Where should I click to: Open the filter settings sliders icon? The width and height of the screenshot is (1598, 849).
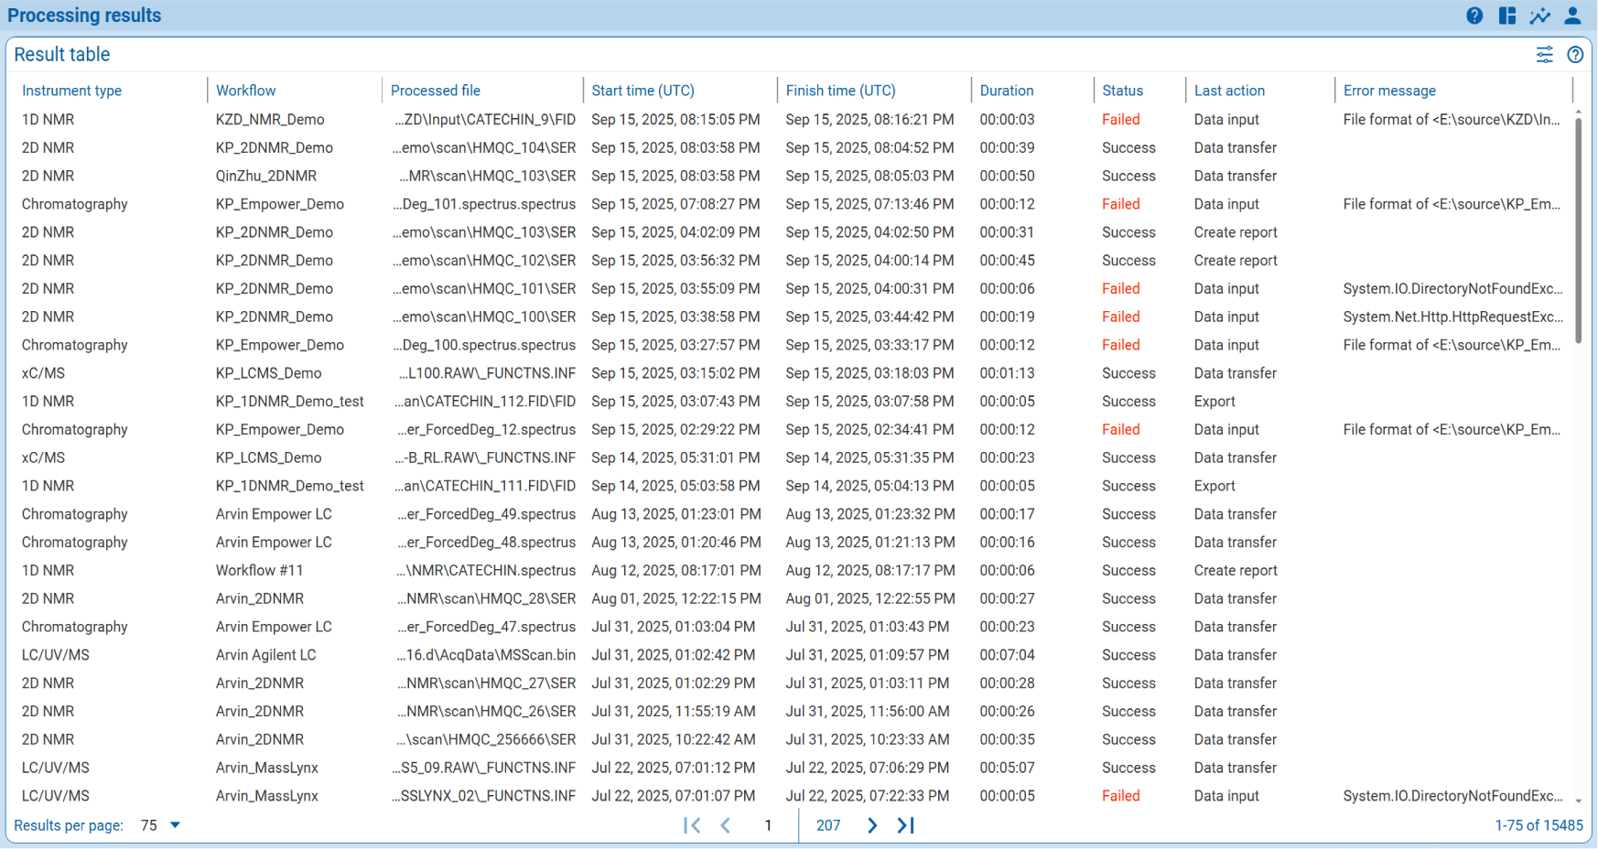tap(1545, 55)
